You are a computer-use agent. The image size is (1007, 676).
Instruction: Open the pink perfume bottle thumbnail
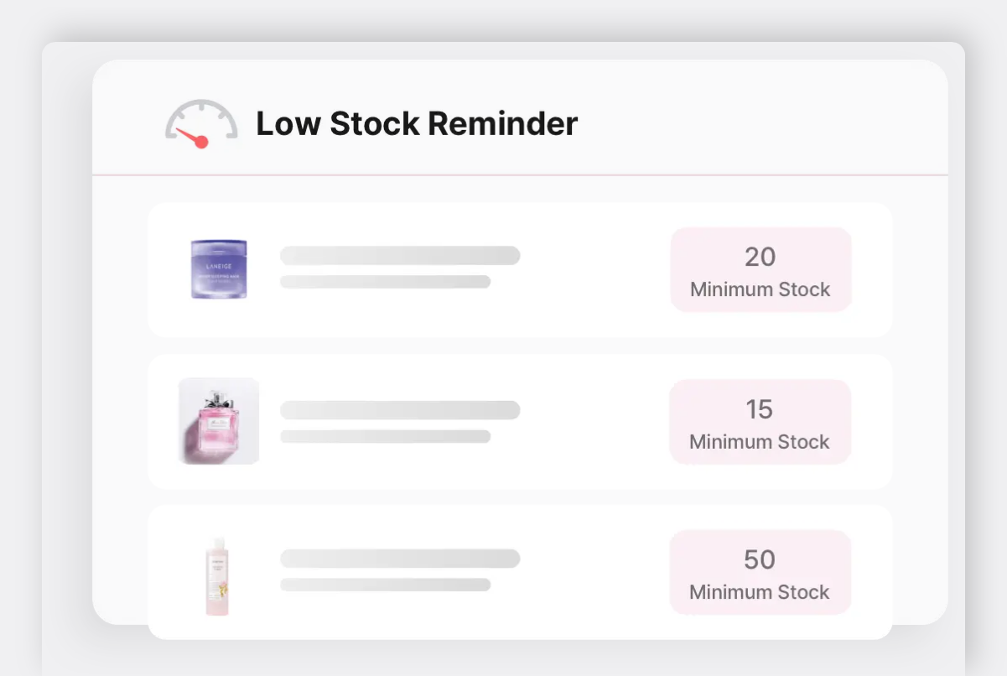219,420
